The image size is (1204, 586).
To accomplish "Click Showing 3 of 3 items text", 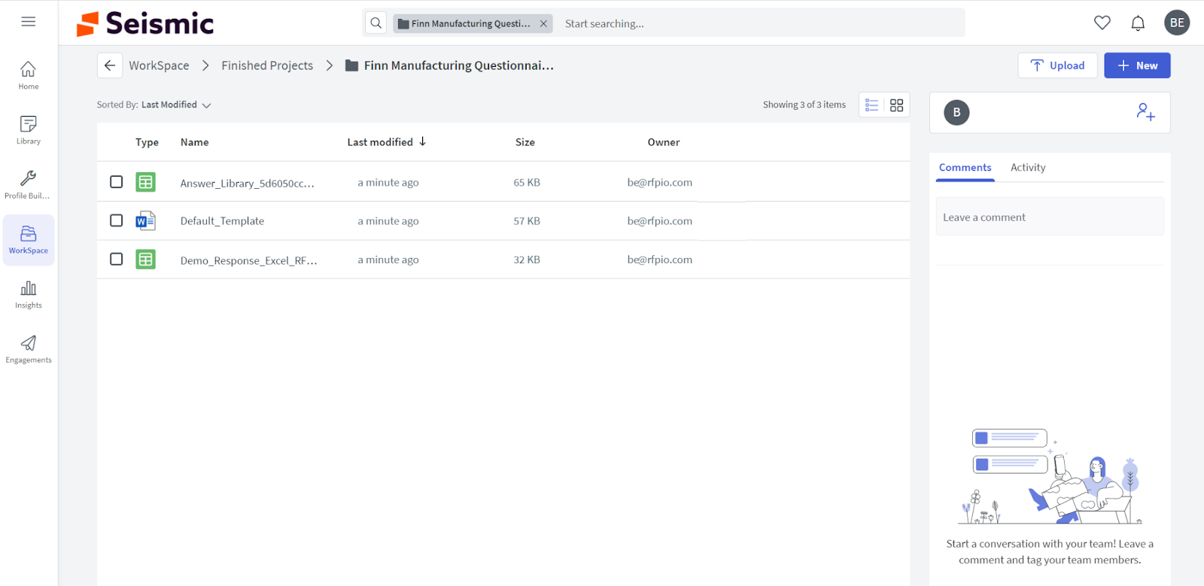I will click(804, 105).
